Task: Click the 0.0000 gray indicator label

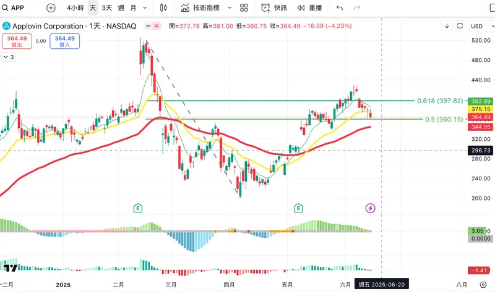Action: click(x=481, y=238)
